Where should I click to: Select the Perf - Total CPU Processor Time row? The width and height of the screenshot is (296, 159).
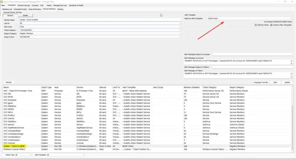tap(147, 91)
